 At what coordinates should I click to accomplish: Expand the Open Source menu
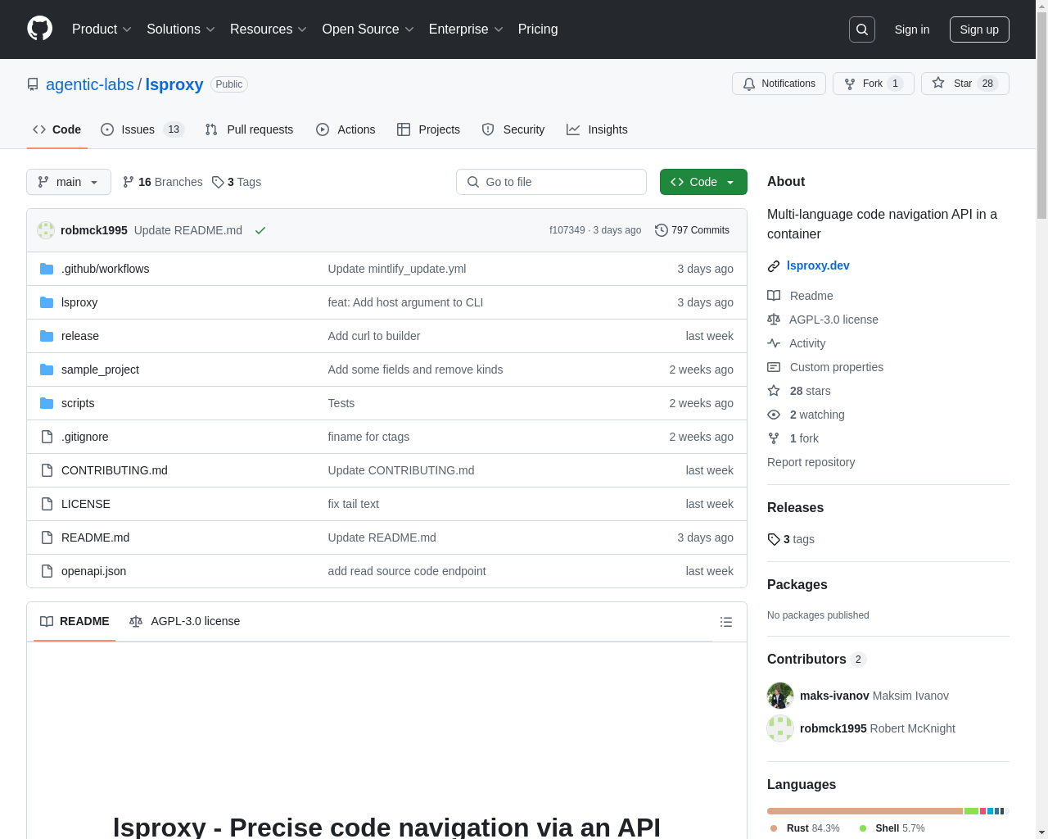pos(368,29)
